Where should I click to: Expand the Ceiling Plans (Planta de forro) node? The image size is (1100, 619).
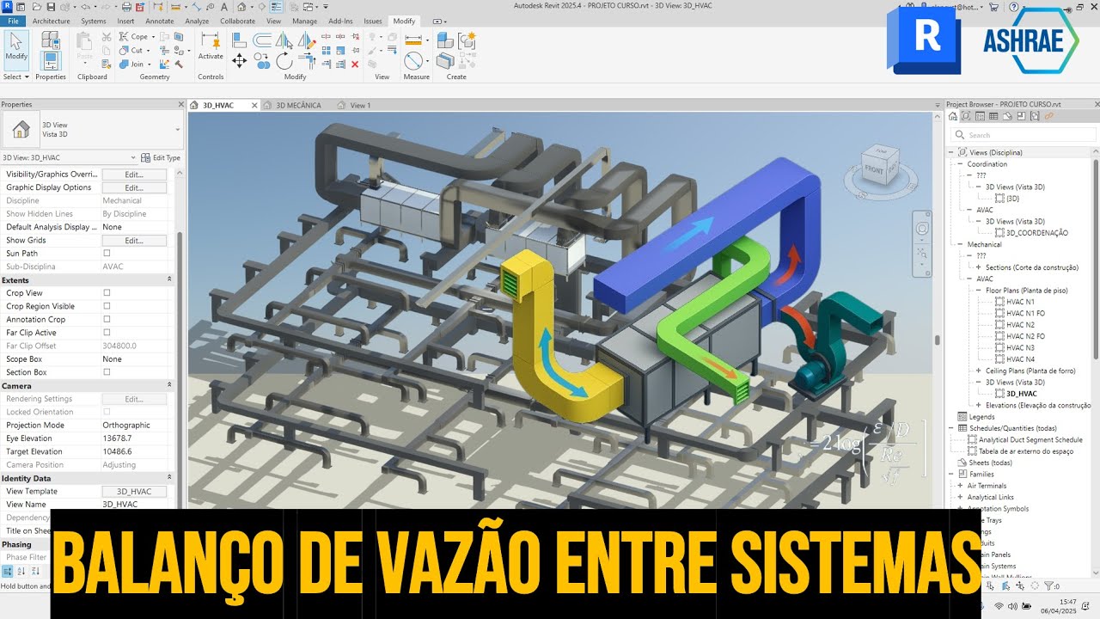click(x=978, y=371)
